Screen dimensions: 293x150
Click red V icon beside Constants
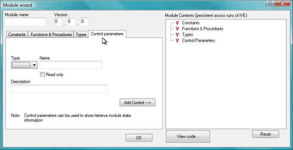point(177,23)
